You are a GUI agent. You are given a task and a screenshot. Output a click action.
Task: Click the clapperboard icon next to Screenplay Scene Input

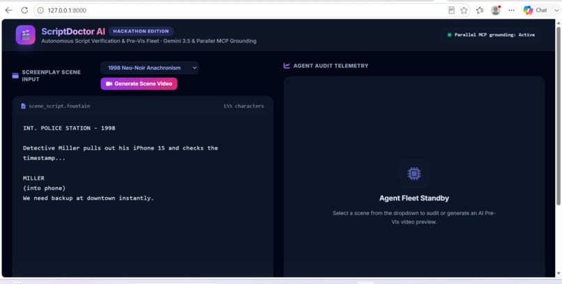coord(15,75)
